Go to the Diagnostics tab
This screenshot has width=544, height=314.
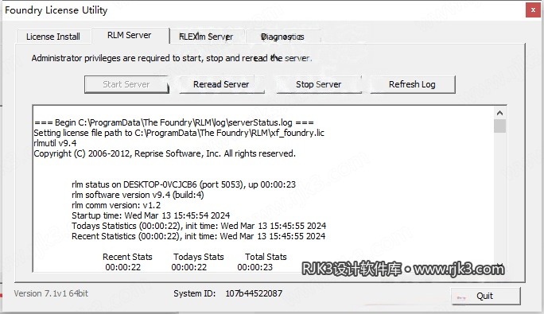[282, 37]
